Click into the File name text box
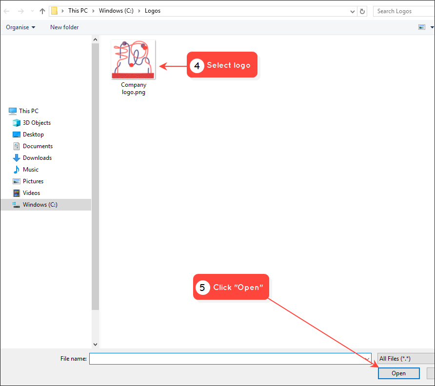Image resolution: width=435 pixels, height=386 pixels. click(x=230, y=359)
